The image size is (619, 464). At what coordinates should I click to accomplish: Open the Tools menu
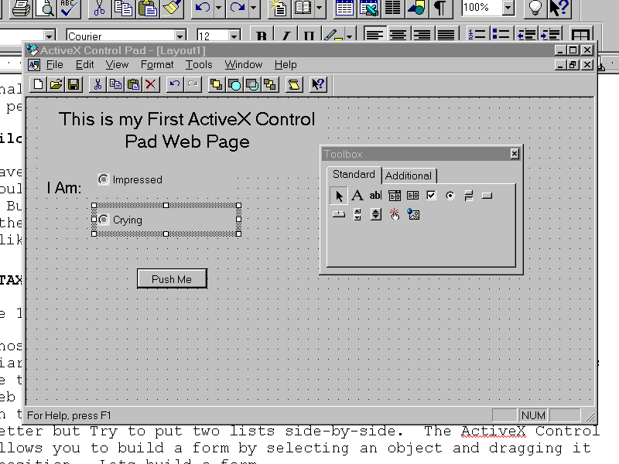coord(199,65)
